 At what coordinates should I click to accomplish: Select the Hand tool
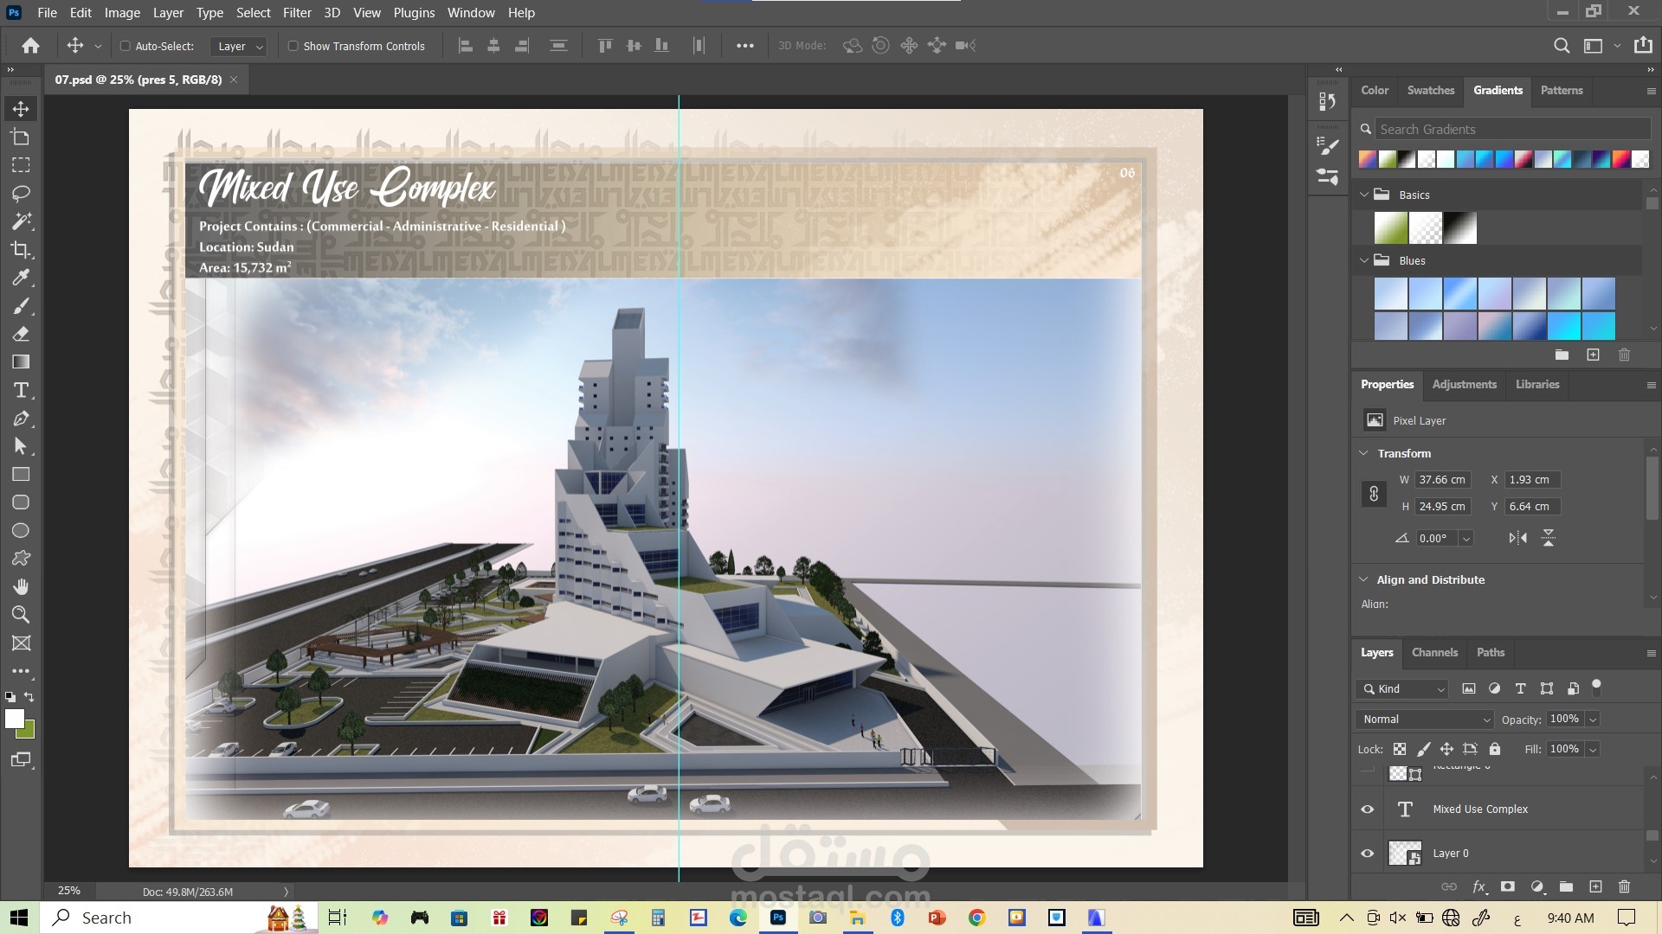(21, 586)
